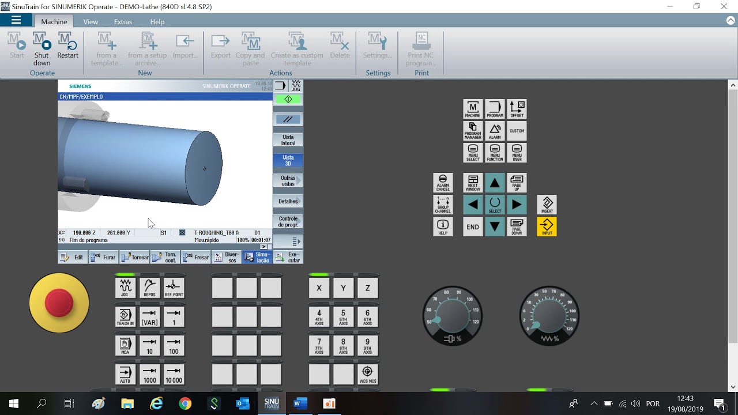Open the View ribbon tab
The image size is (738, 415).
tap(91, 21)
